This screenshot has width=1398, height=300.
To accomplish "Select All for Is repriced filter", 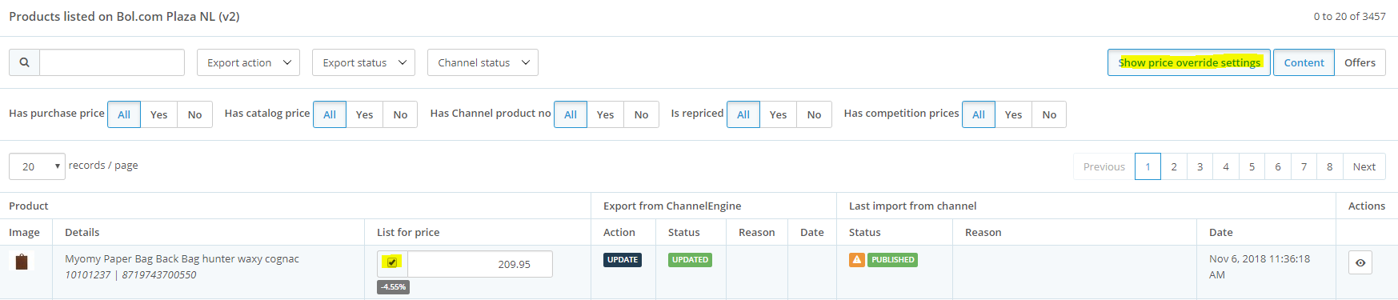I will pos(743,114).
